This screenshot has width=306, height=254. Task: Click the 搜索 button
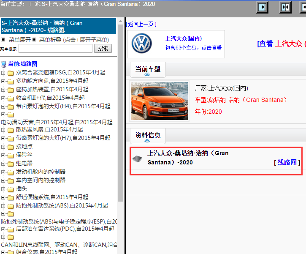pyautogui.click(x=103, y=49)
